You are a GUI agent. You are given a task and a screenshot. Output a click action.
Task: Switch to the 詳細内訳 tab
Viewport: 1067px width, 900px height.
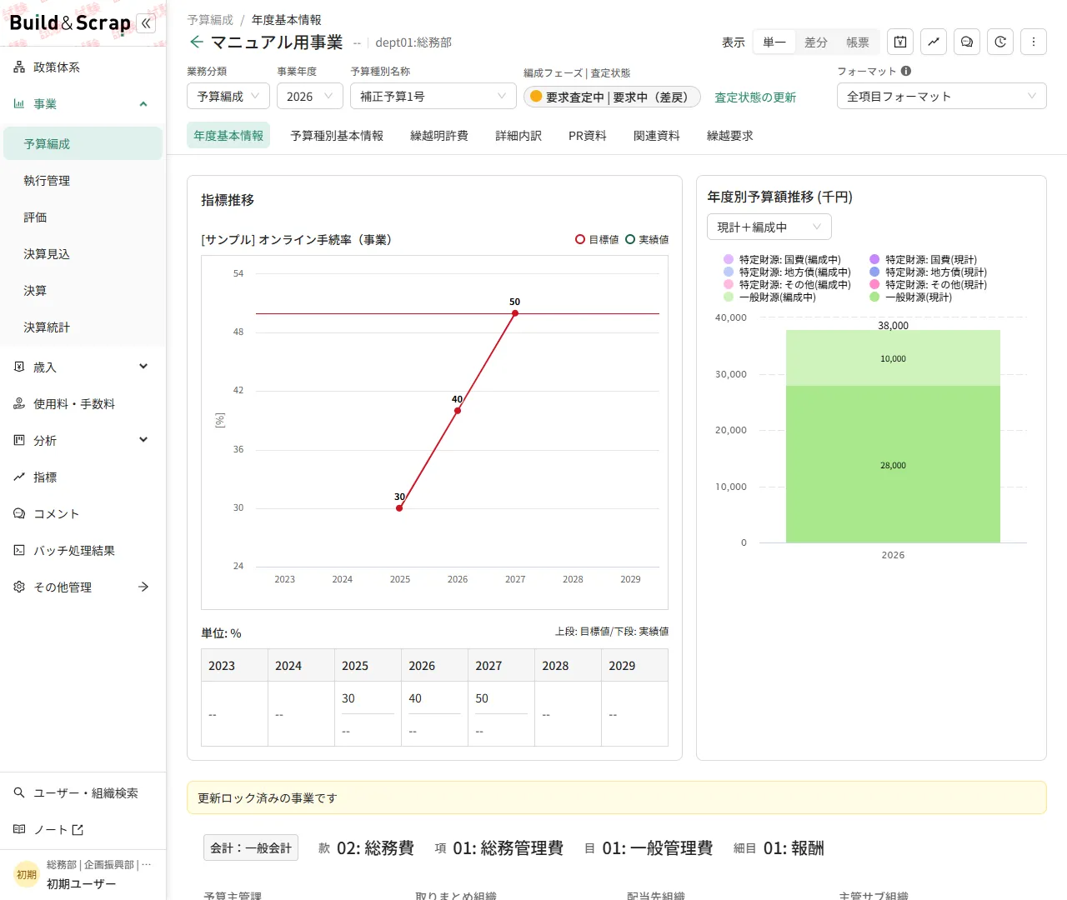[518, 135]
